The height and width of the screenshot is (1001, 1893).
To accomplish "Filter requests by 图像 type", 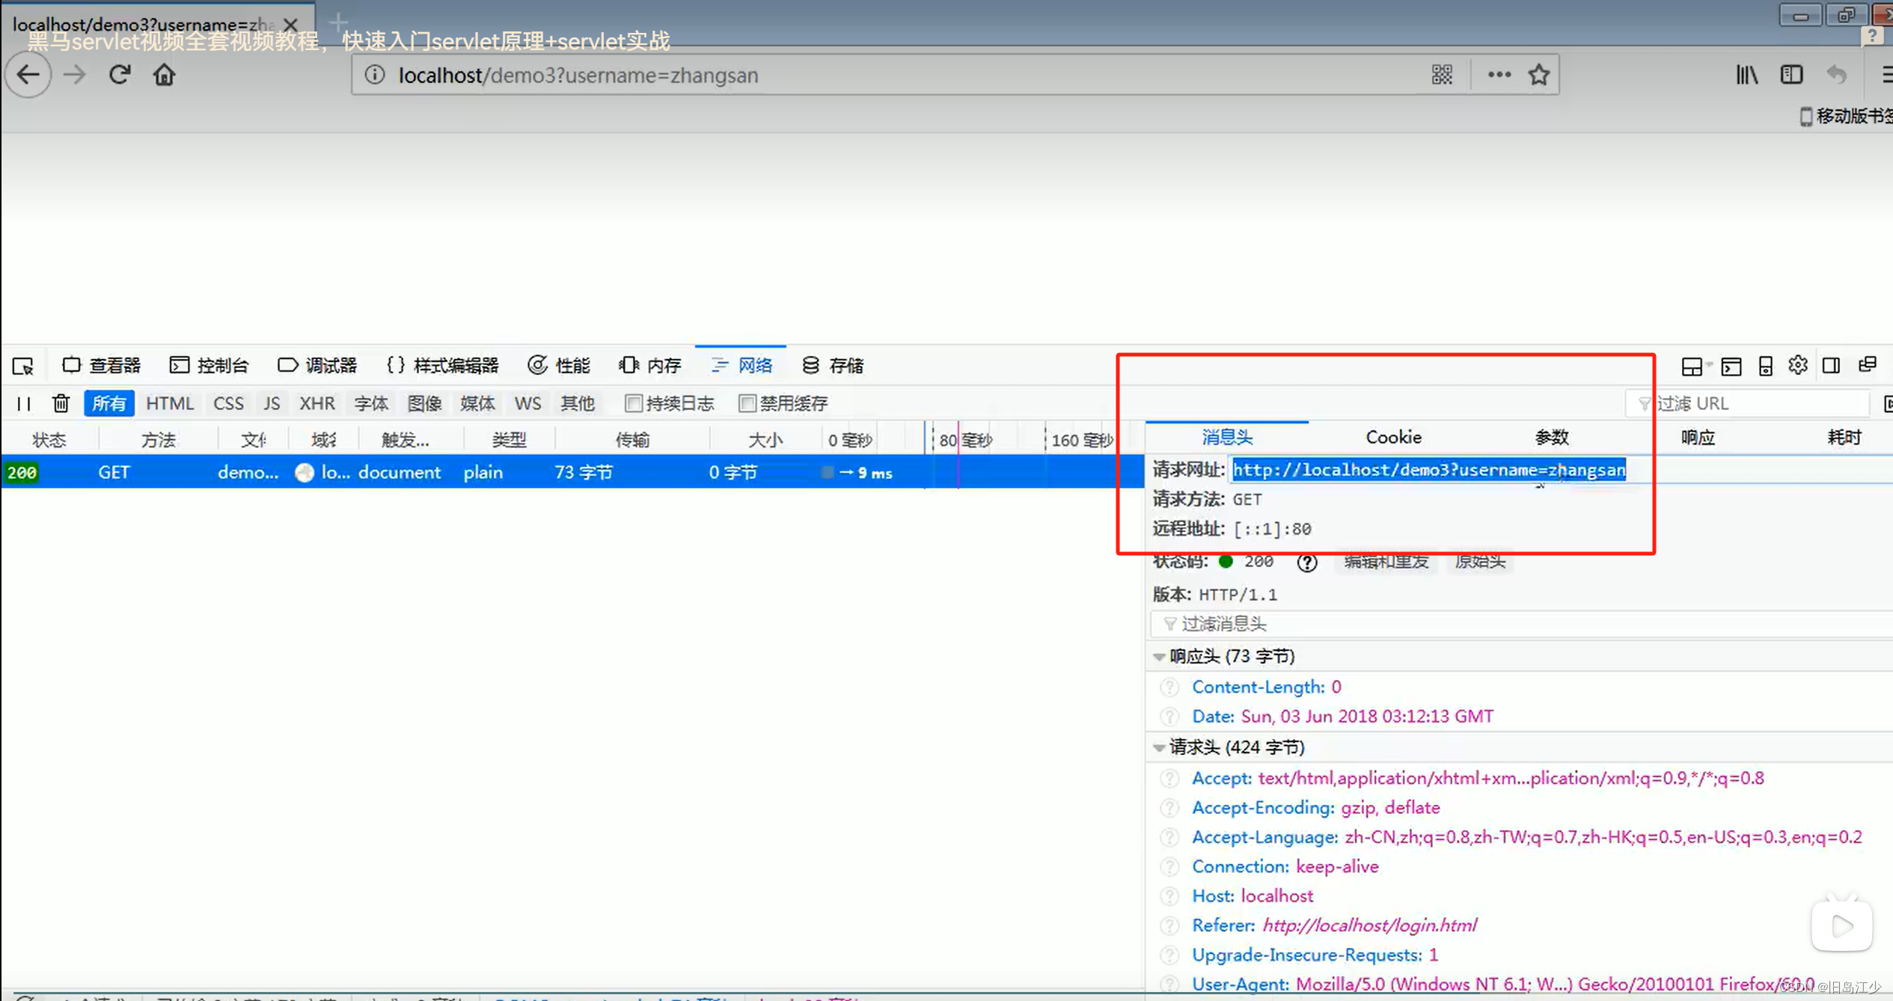I will [424, 403].
